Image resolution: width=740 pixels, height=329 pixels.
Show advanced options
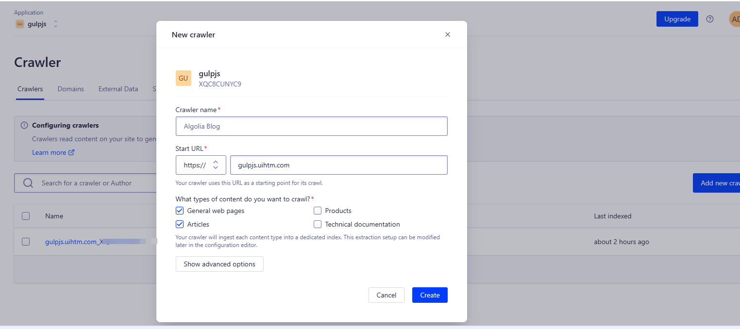pyautogui.click(x=219, y=264)
